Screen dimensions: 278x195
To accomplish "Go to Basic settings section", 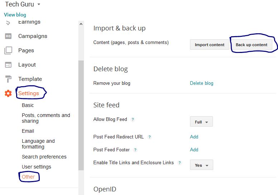I will (28, 105).
